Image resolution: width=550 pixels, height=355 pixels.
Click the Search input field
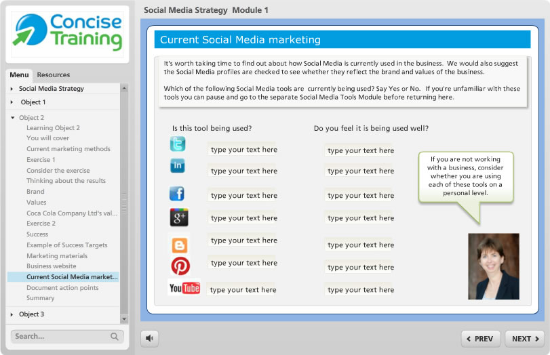(x=67, y=337)
